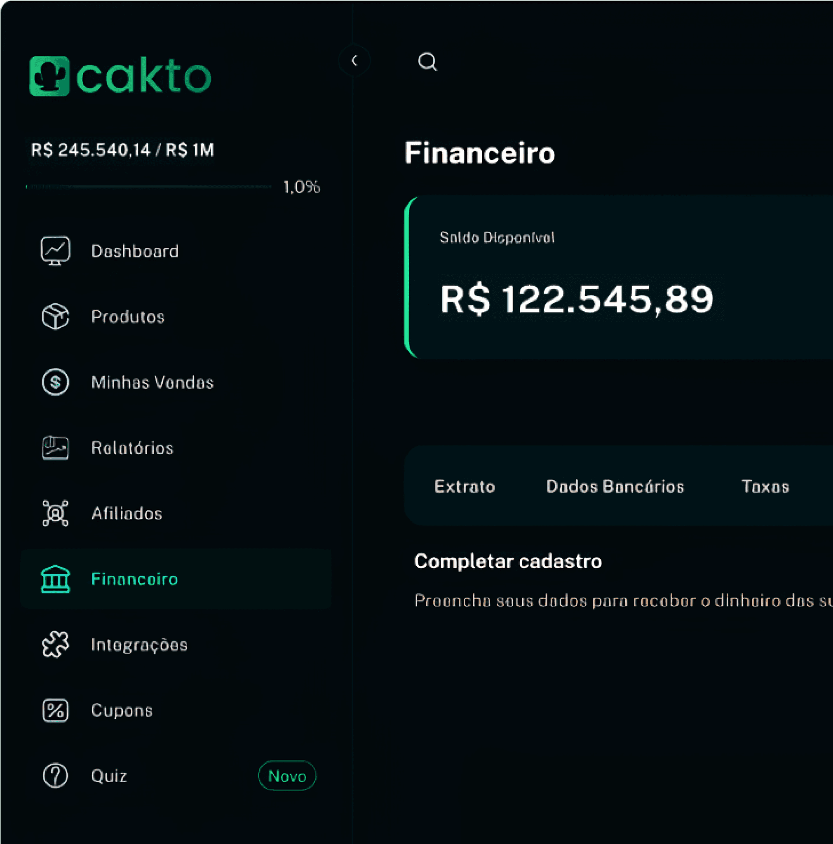Viewport: 833px width, 844px height.
Task: Click the Novo badge next to Quiz
Action: pos(287,776)
